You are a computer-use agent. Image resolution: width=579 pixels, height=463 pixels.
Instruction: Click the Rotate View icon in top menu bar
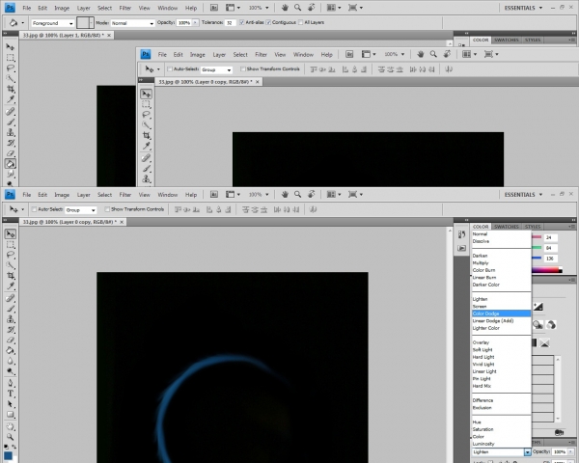(312, 8)
